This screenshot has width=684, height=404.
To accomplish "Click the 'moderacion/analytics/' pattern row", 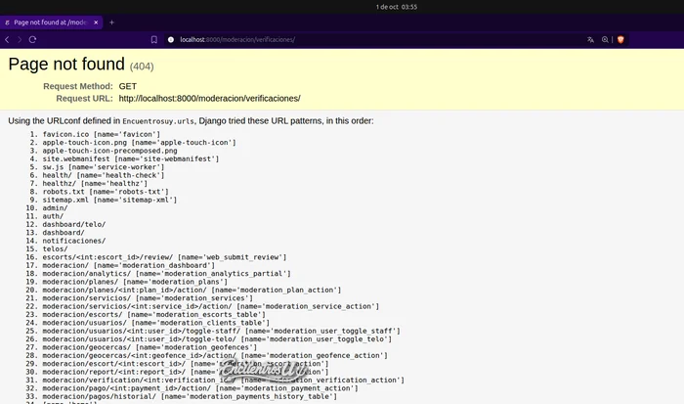I will pos(167,274).
